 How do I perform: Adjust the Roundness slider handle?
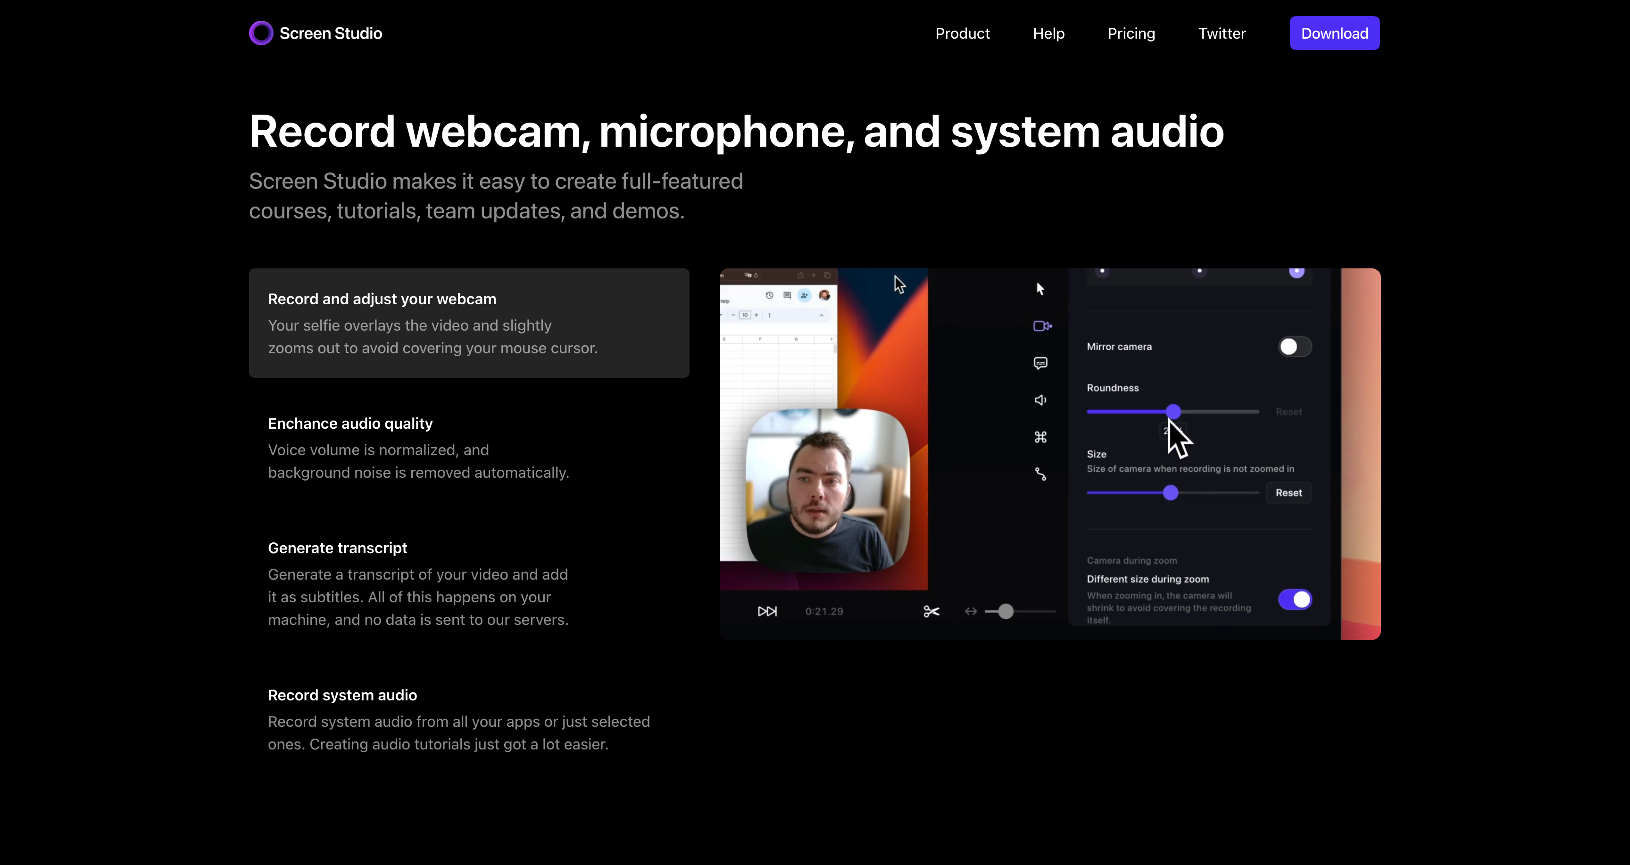click(1173, 411)
